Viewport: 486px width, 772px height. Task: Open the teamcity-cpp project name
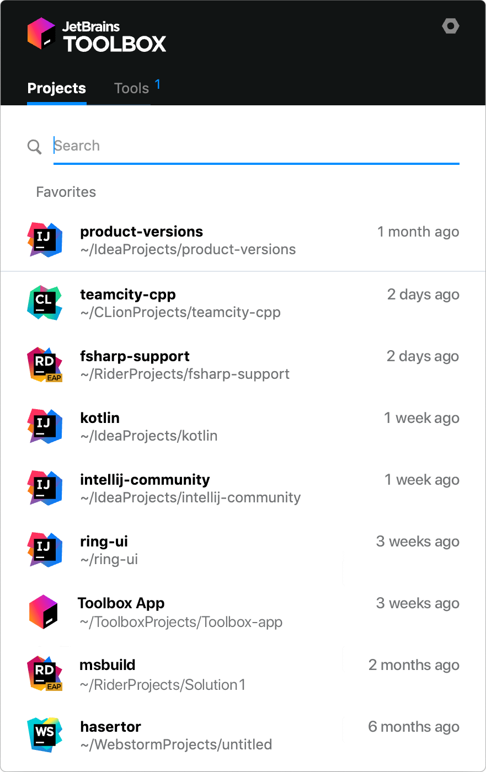point(128,294)
